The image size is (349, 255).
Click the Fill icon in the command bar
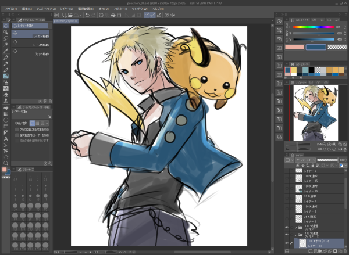tap(113, 15)
